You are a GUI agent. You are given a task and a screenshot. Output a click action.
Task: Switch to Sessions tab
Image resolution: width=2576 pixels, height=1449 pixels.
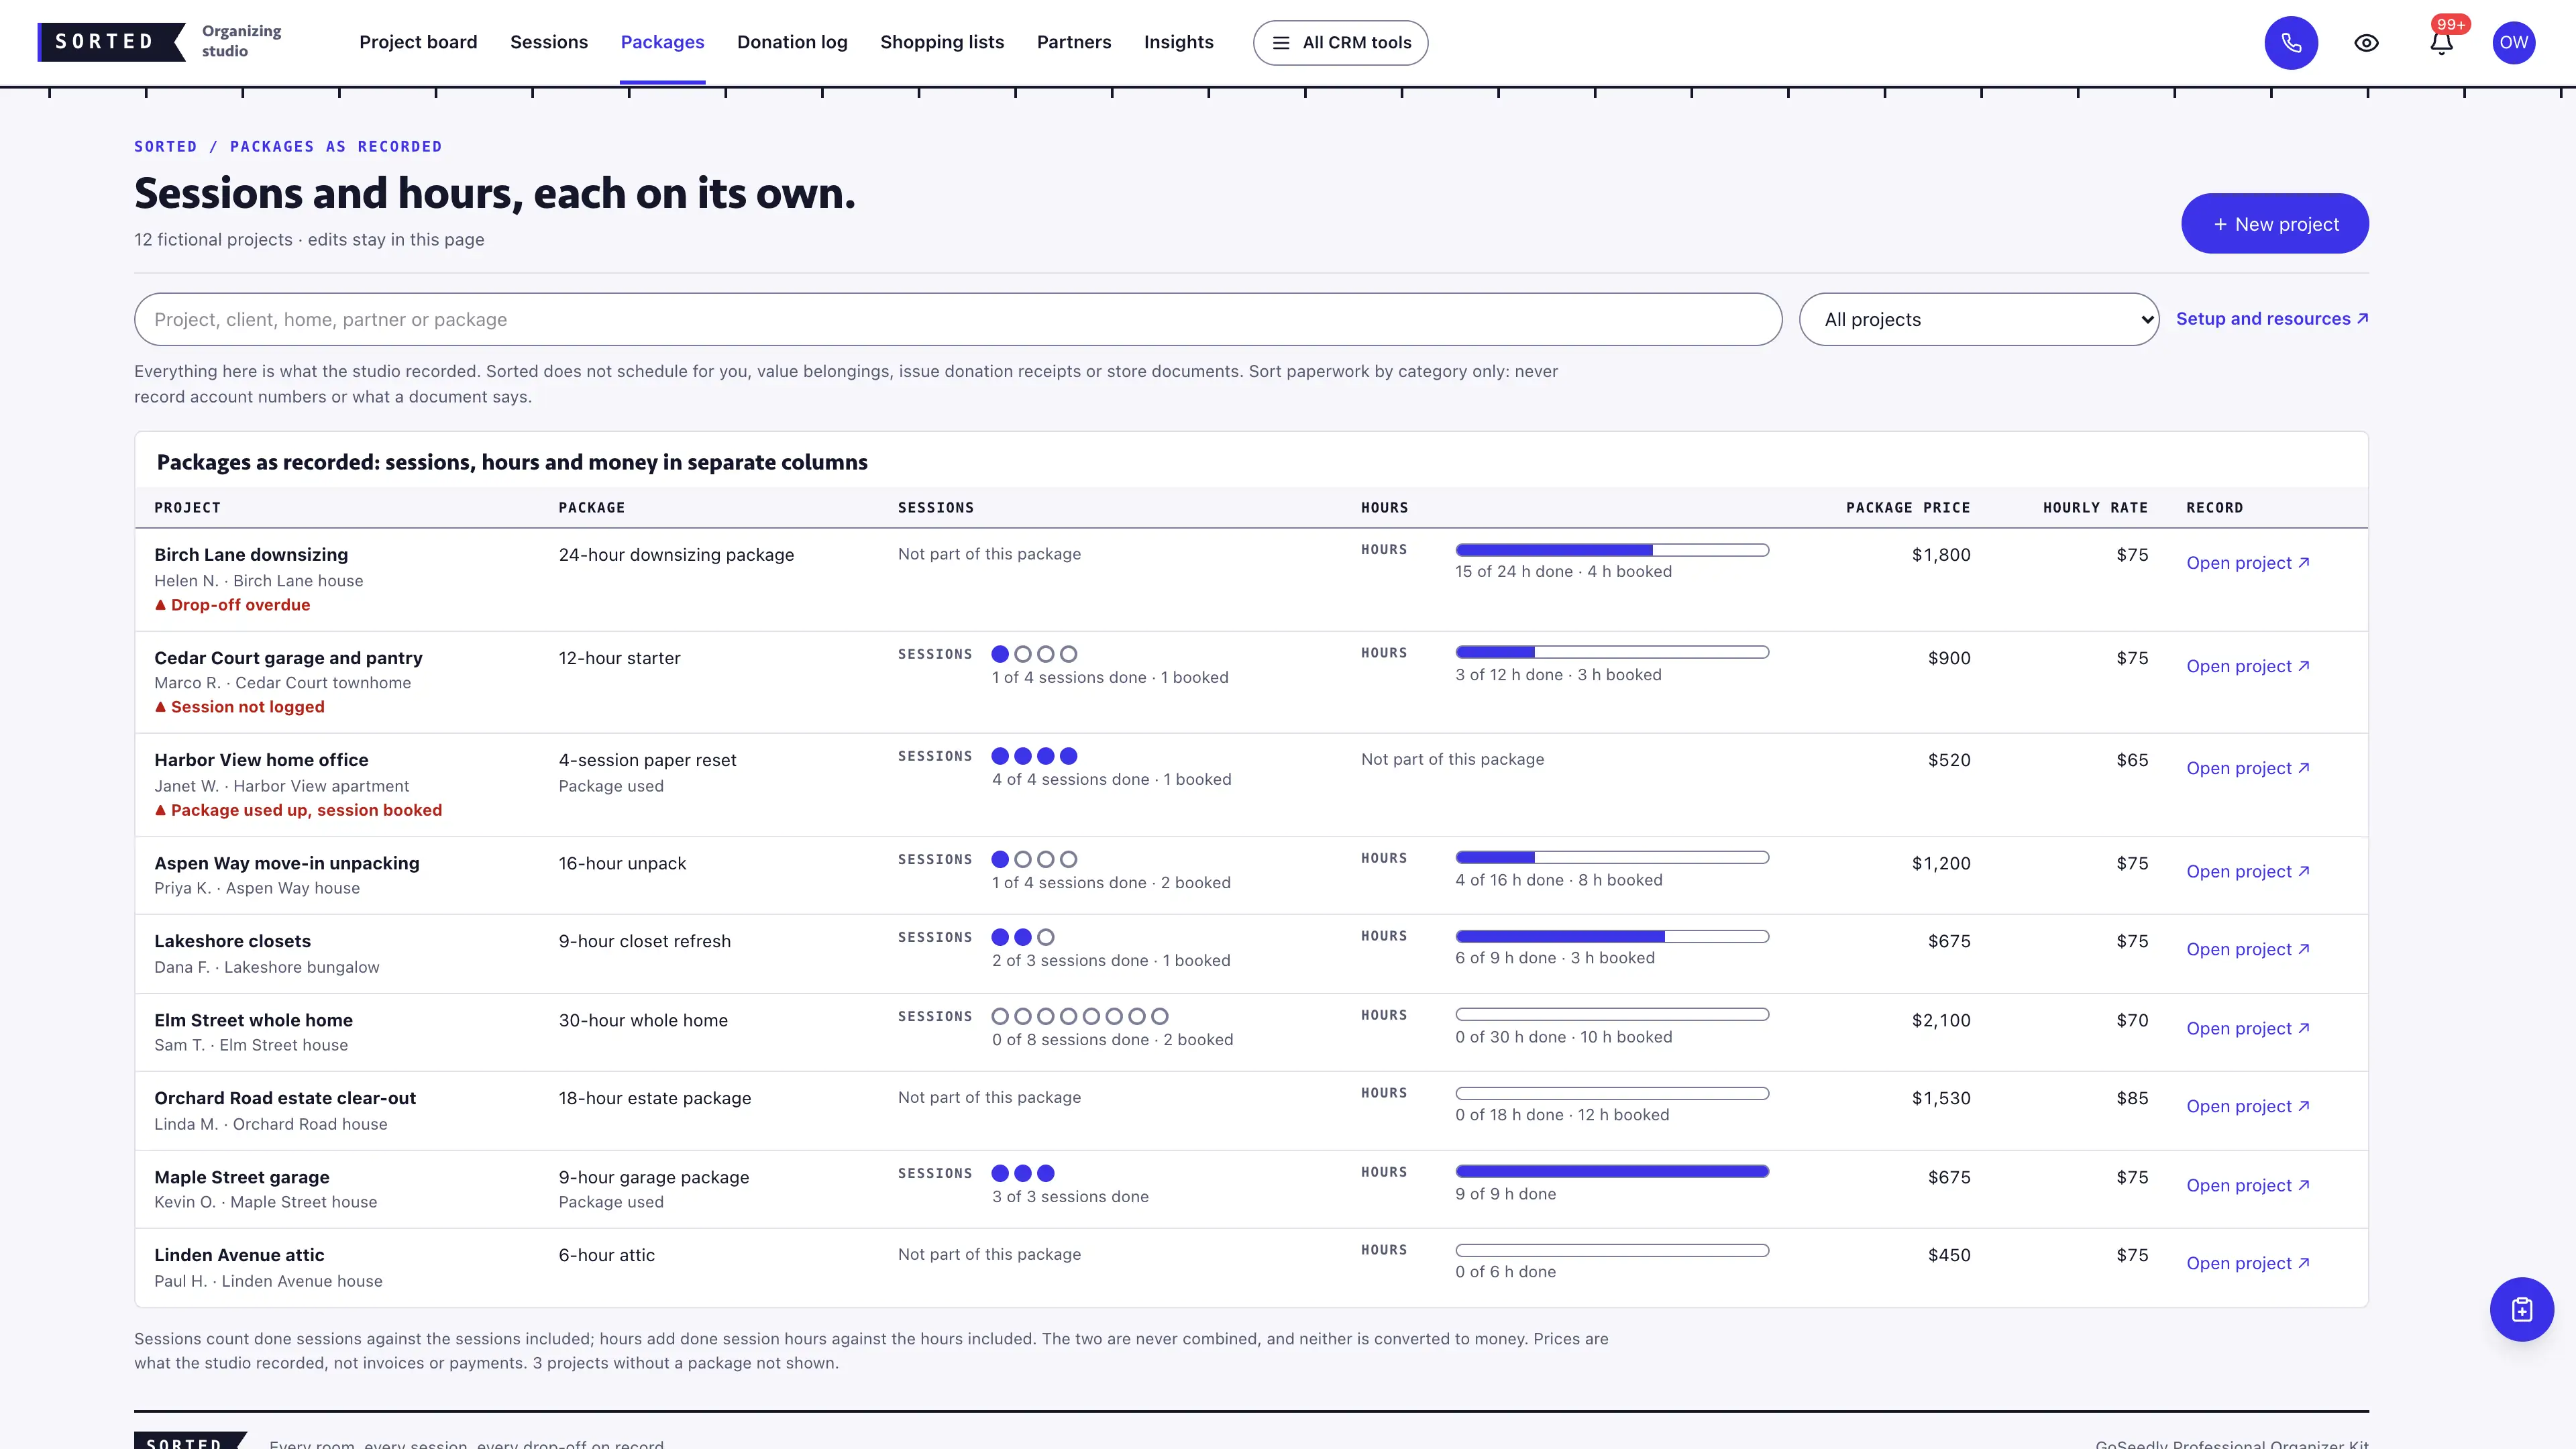click(x=549, y=42)
